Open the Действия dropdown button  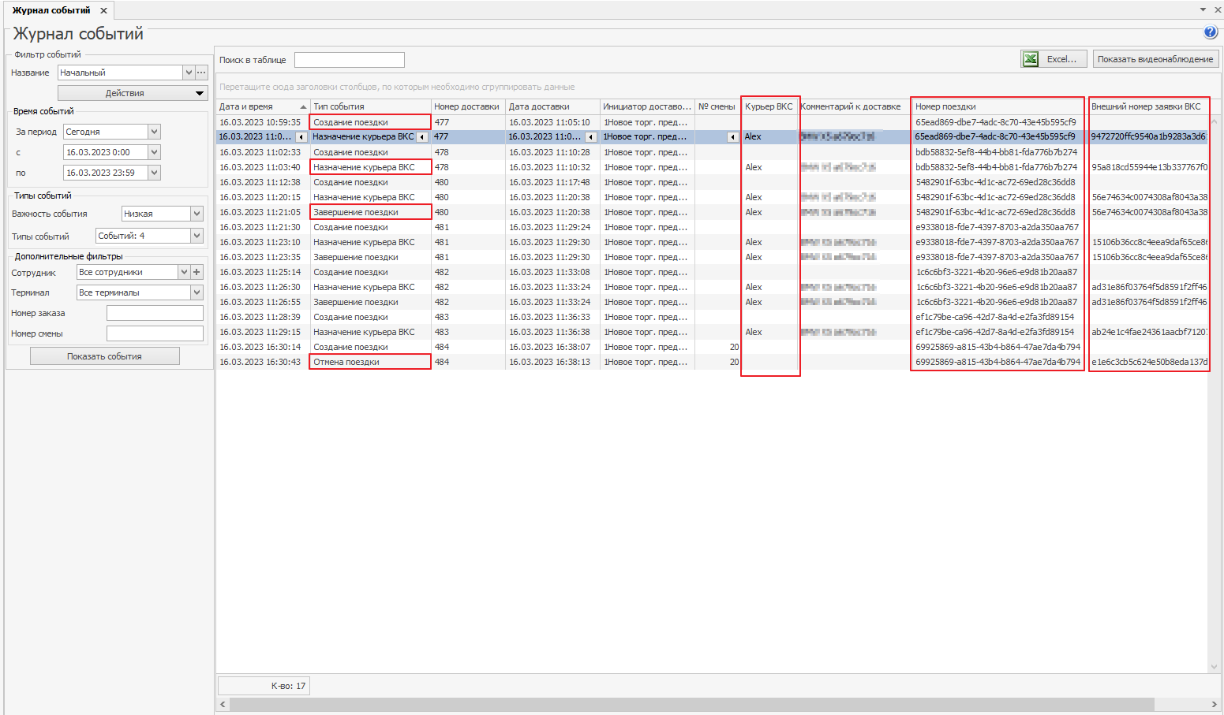pyautogui.click(x=132, y=93)
